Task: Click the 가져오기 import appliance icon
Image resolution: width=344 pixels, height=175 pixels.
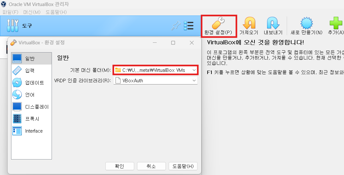Action: click(249, 26)
